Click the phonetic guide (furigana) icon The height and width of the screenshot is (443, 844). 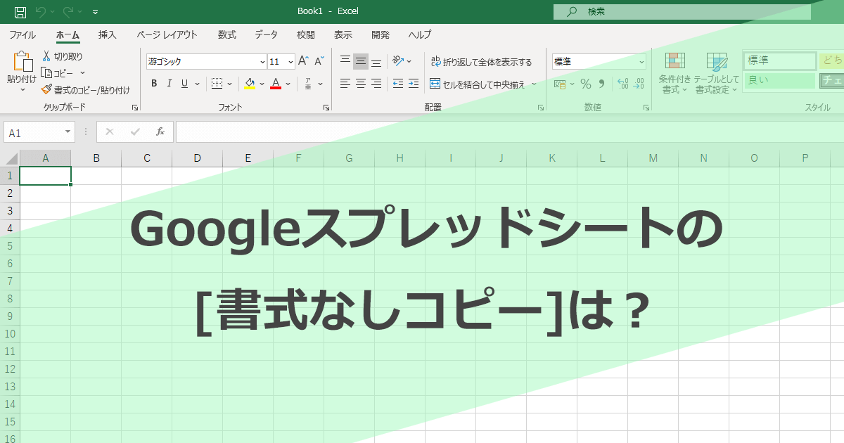[x=308, y=84]
